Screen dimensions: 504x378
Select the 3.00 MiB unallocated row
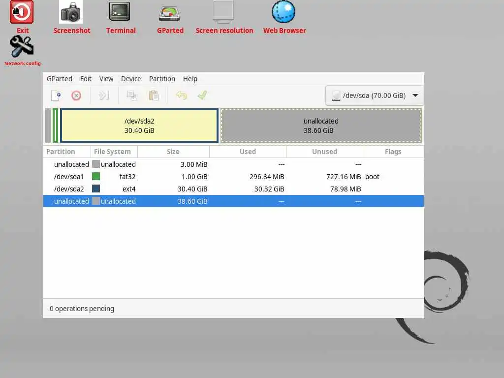click(233, 164)
